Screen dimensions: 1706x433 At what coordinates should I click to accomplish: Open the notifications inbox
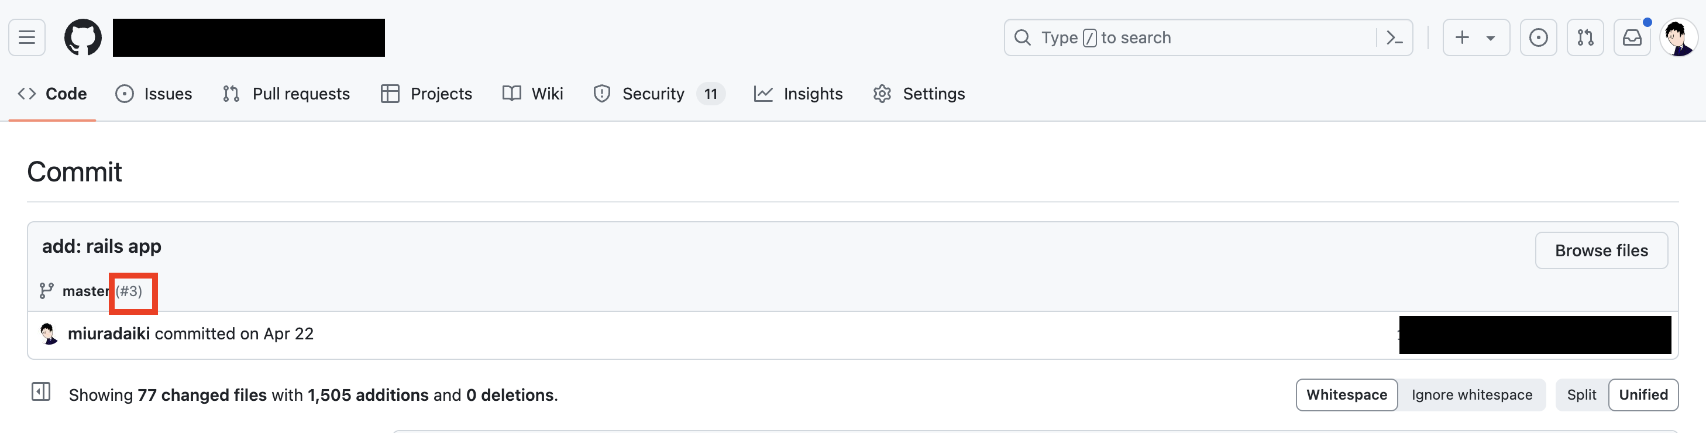pos(1632,37)
